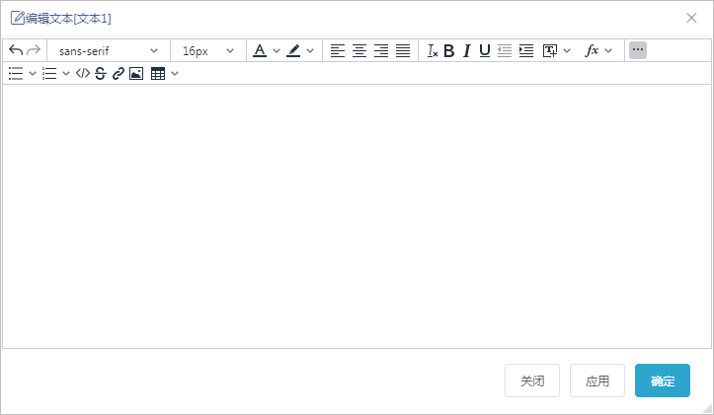Viewport: 714px width, 415px height.
Task: Click the 关闭 button
Action: 532,380
